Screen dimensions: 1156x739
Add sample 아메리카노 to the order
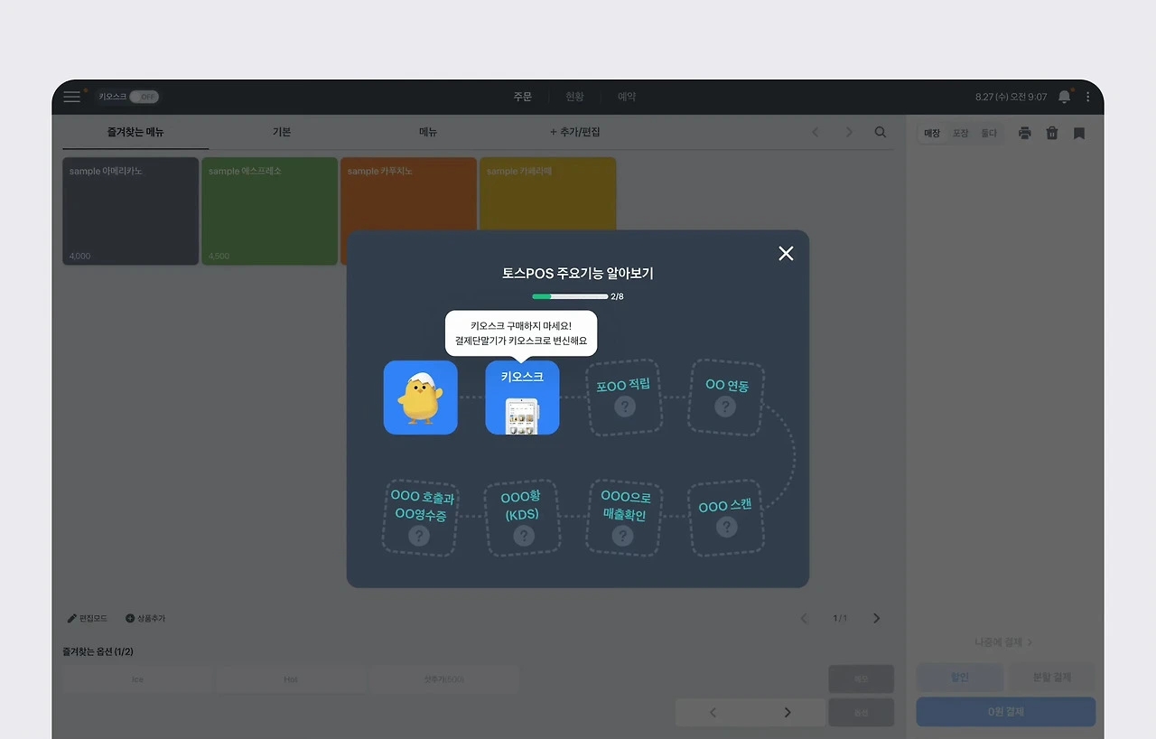click(130, 211)
